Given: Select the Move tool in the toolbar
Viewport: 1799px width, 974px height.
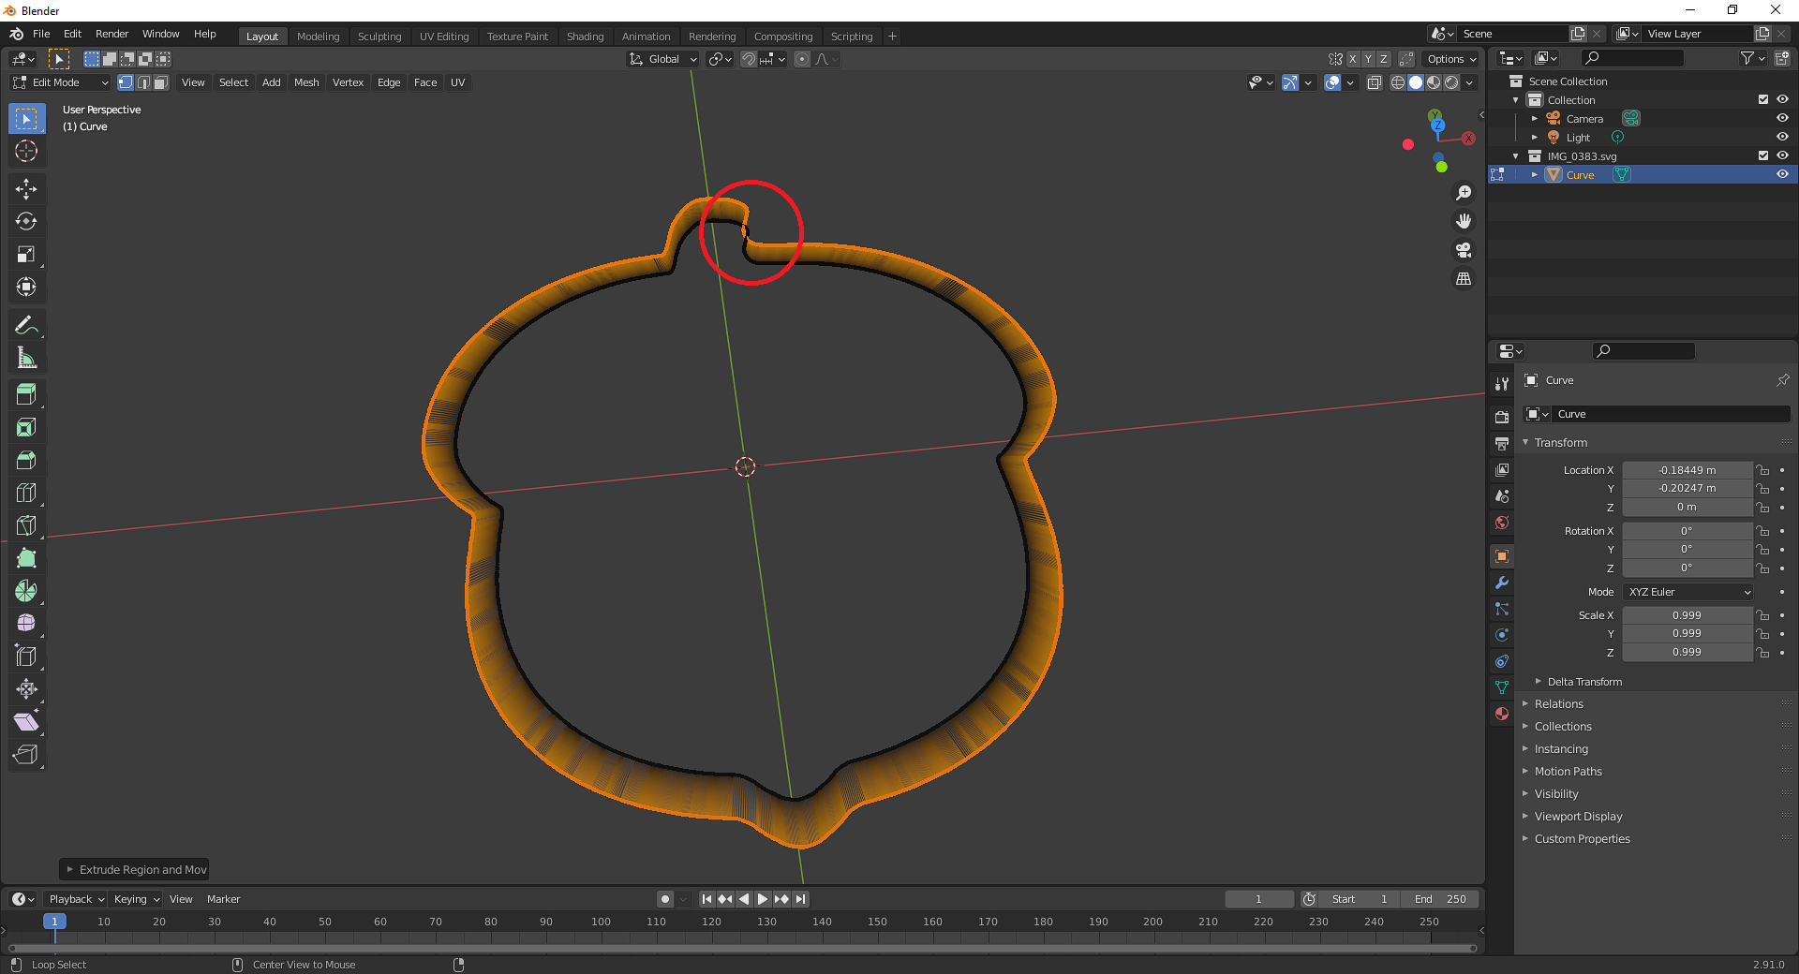Looking at the screenshot, I should [x=26, y=188].
